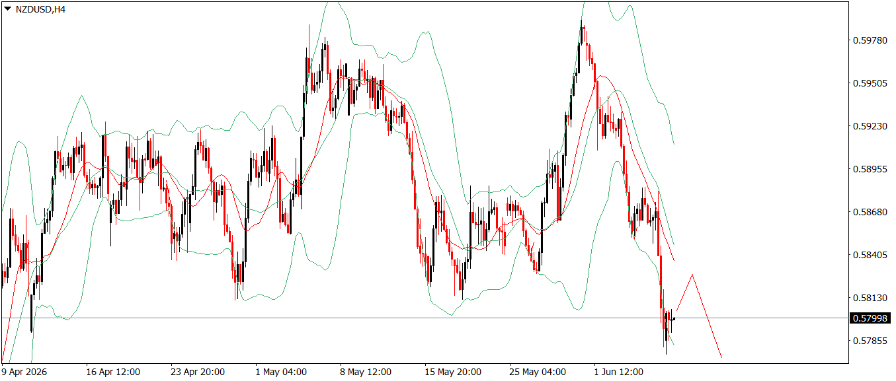This screenshot has width=896, height=381.
Task: Click time axis label 23 Apr 20:00
Action: (198, 372)
